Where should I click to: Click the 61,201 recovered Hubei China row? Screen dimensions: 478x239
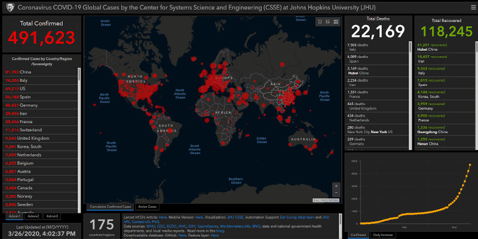tap(445, 47)
